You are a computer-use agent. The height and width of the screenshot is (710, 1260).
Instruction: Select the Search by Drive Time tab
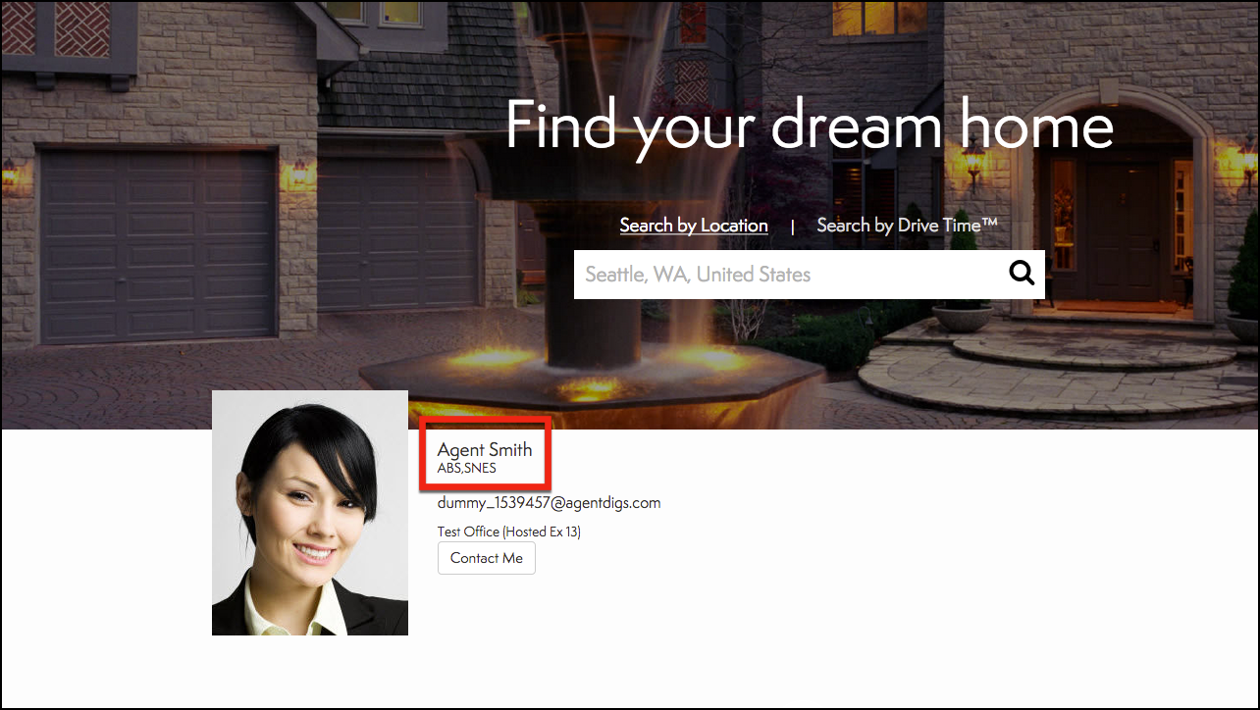[907, 226]
